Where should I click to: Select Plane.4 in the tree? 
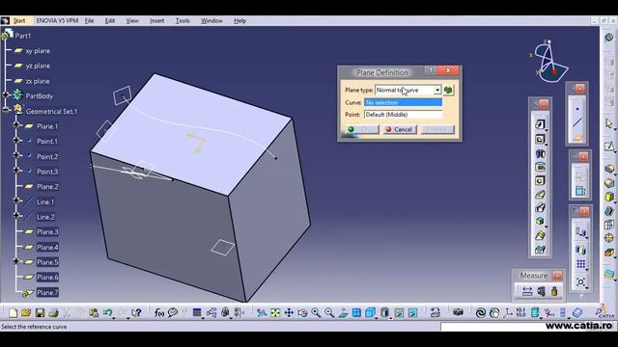coord(47,247)
